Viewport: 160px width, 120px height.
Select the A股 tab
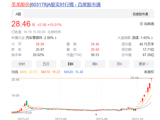tap(18, 14)
